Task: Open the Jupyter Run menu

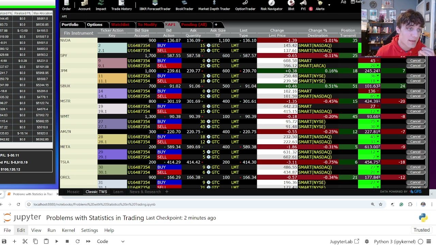Action: click(51, 230)
